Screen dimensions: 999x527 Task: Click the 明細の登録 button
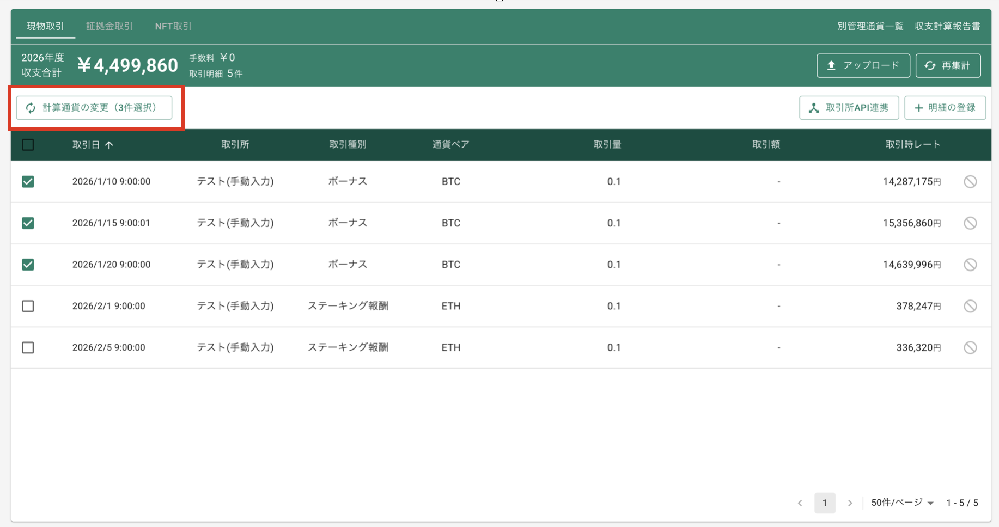pyautogui.click(x=945, y=108)
